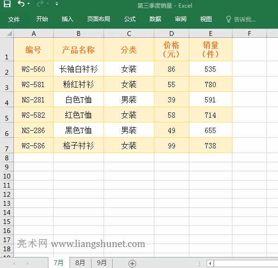Select sales cell with value 655
This screenshot has width=278, height=268.
[x=210, y=130]
